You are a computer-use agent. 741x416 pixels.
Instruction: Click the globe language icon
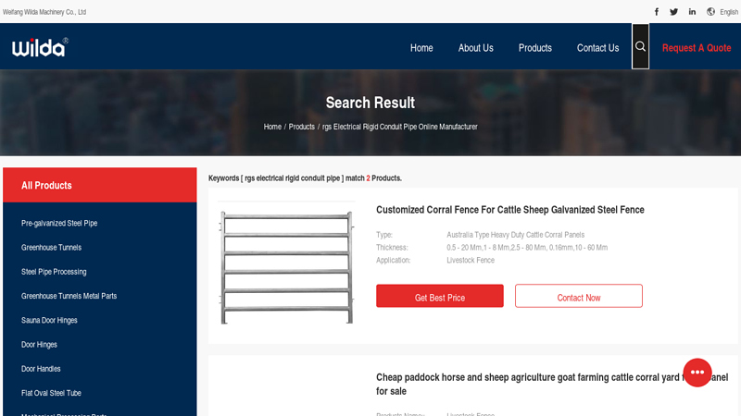click(711, 12)
